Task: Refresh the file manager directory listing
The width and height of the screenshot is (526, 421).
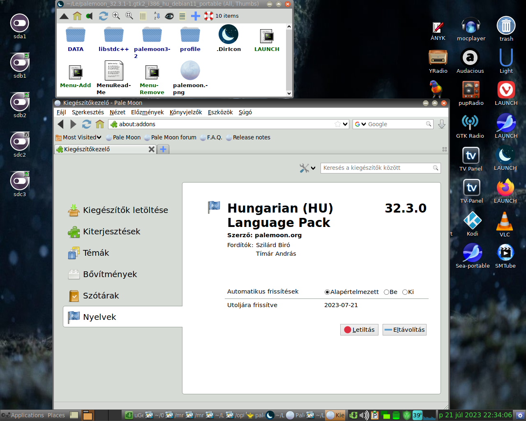Action: 103,16
